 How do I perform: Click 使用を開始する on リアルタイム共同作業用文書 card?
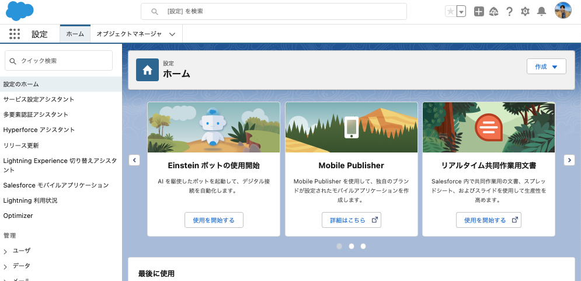(x=489, y=220)
